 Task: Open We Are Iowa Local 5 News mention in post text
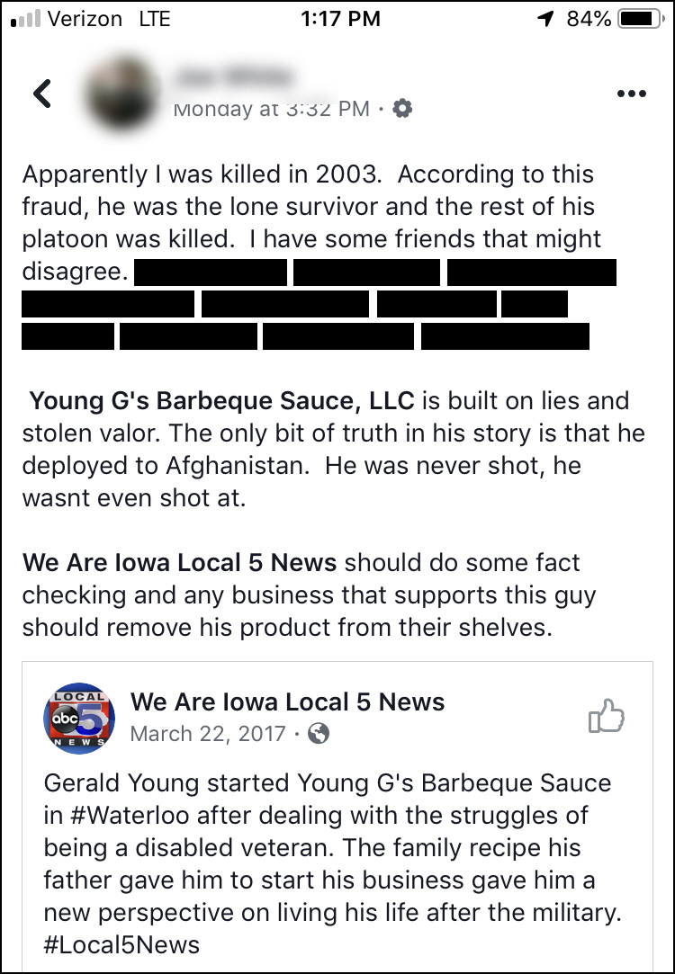click(x=180, y=563)
